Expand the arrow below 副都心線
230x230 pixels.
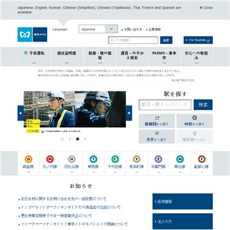tap(202, 172)
